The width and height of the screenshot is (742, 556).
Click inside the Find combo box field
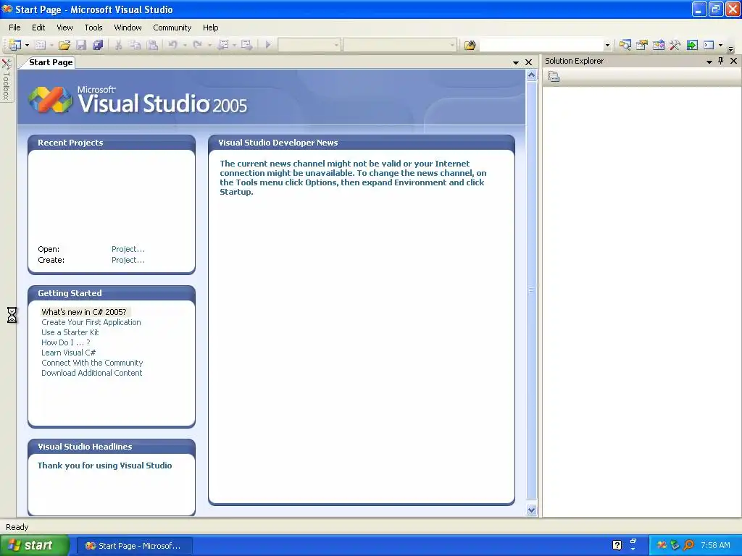pos(541,45)
